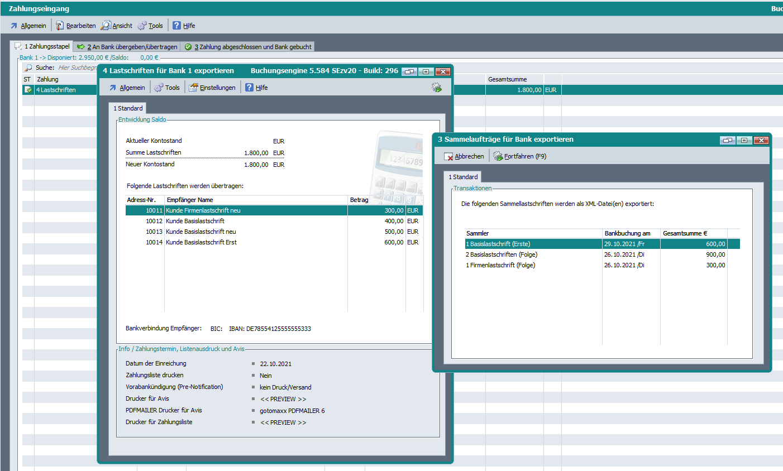
Task: Click the Bankbuchung am column header
Action: [x=627, y=233]
